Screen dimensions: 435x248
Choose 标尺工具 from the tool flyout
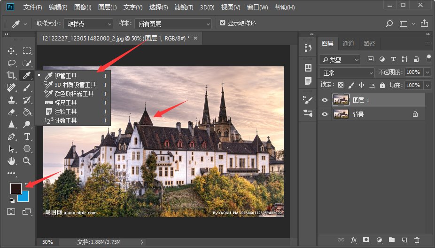66,103
